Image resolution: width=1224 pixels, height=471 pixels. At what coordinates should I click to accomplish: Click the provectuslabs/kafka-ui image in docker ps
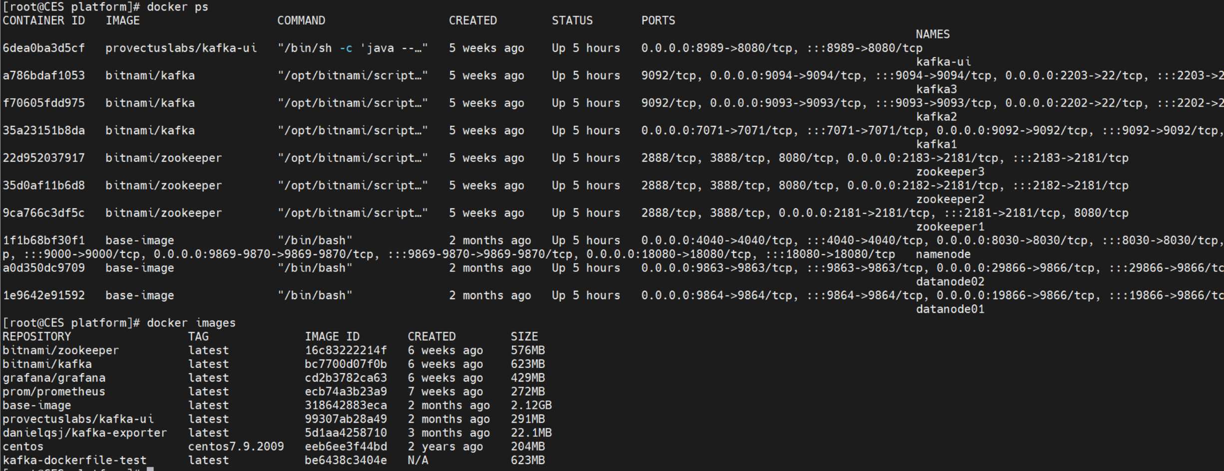[181, 48]
